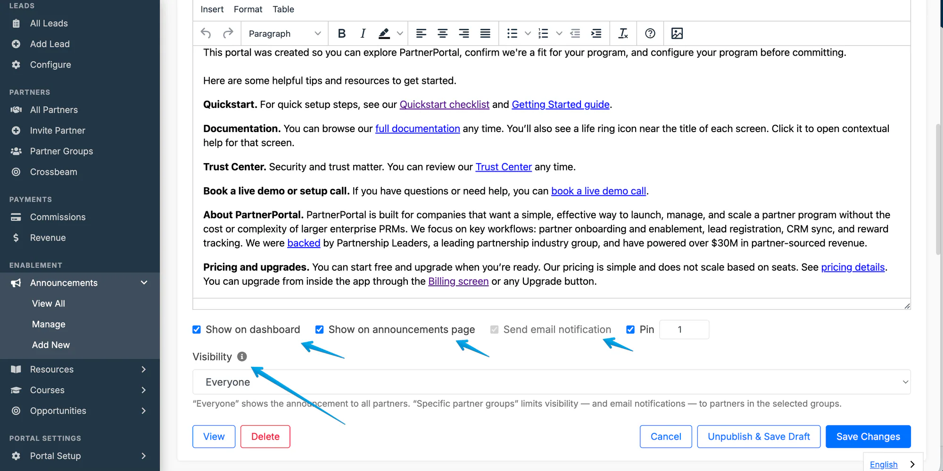Click Save Changes button

point(868,437)
